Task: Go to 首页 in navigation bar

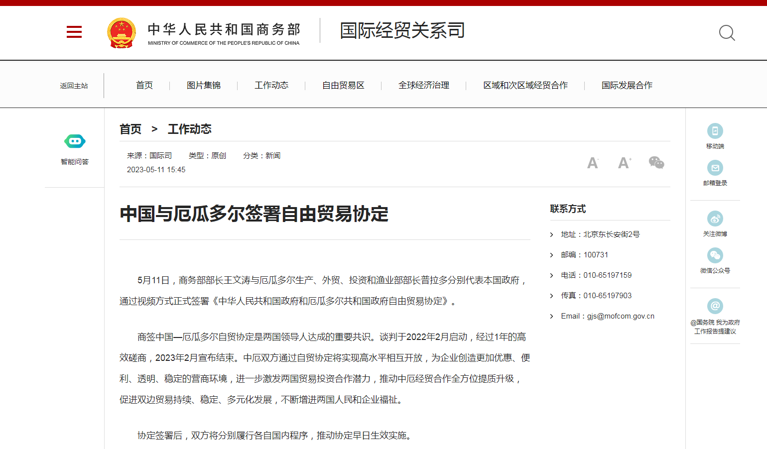Action: (144, 86)
